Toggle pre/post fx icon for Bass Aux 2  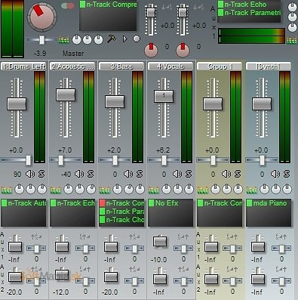point(134,269)
